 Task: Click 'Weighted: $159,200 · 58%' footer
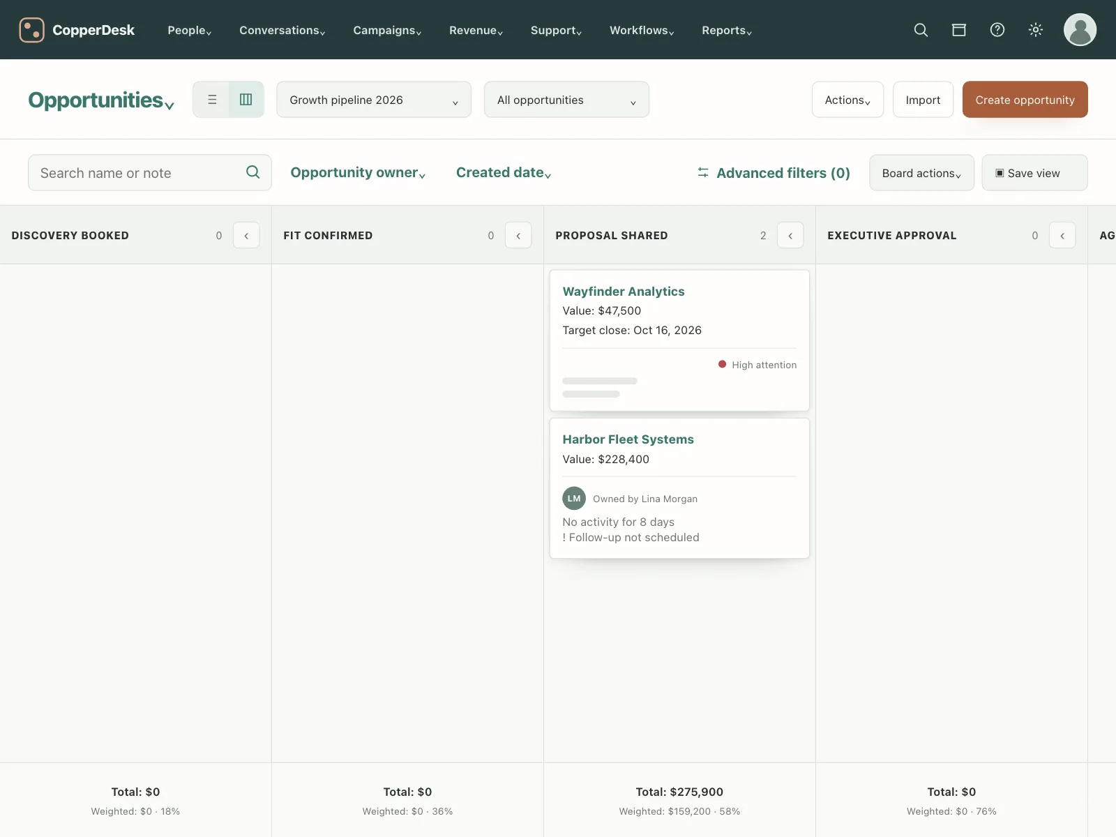(679, 811)
